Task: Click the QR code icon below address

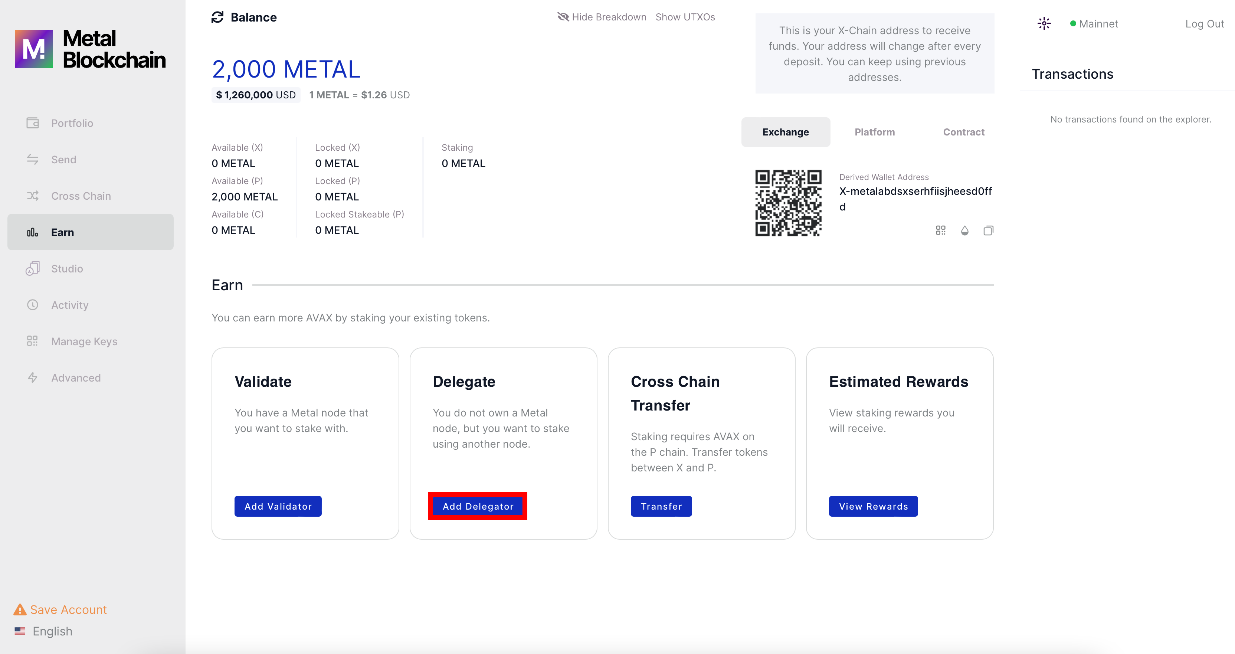Action: 940,230
